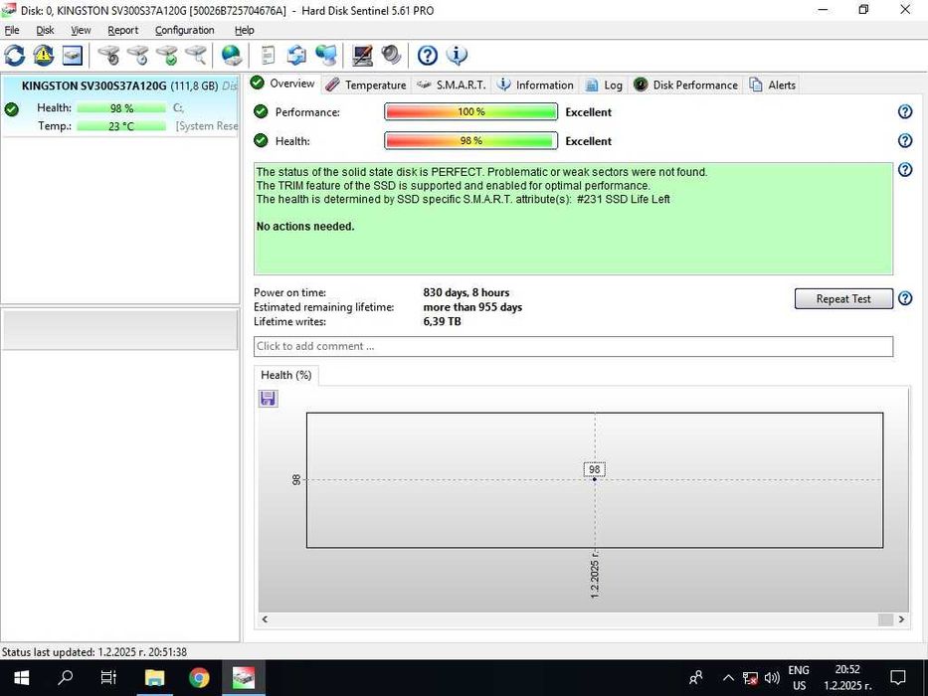Click help icon next to Repeat Test
Viewport: 928px width, 696px height.
point(905,298)
